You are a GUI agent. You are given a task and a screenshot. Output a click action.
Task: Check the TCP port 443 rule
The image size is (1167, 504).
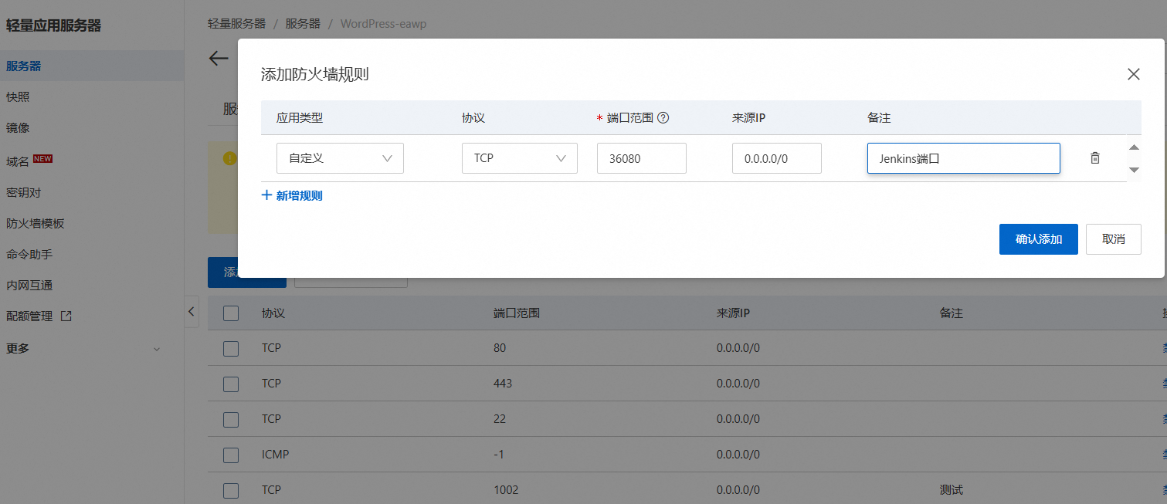click(231, 384)
